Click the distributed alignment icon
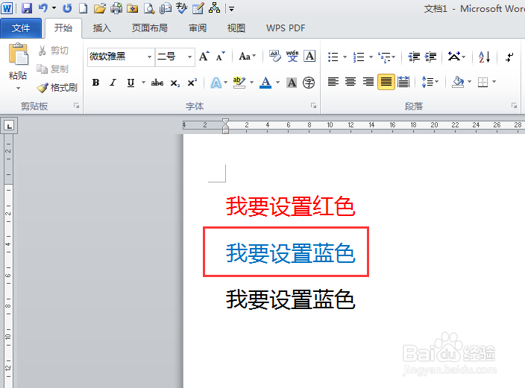 pos(403,82)
